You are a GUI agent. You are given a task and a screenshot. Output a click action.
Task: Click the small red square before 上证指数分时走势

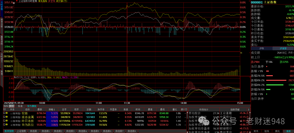pyautogui.click(x=17, y=1)
